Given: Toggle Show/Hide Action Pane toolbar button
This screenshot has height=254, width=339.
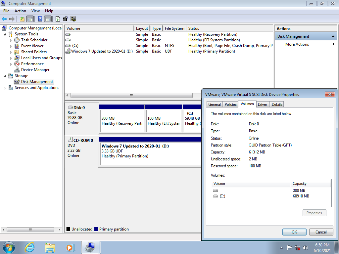Looking at the screenshot, I should [48, 19].
